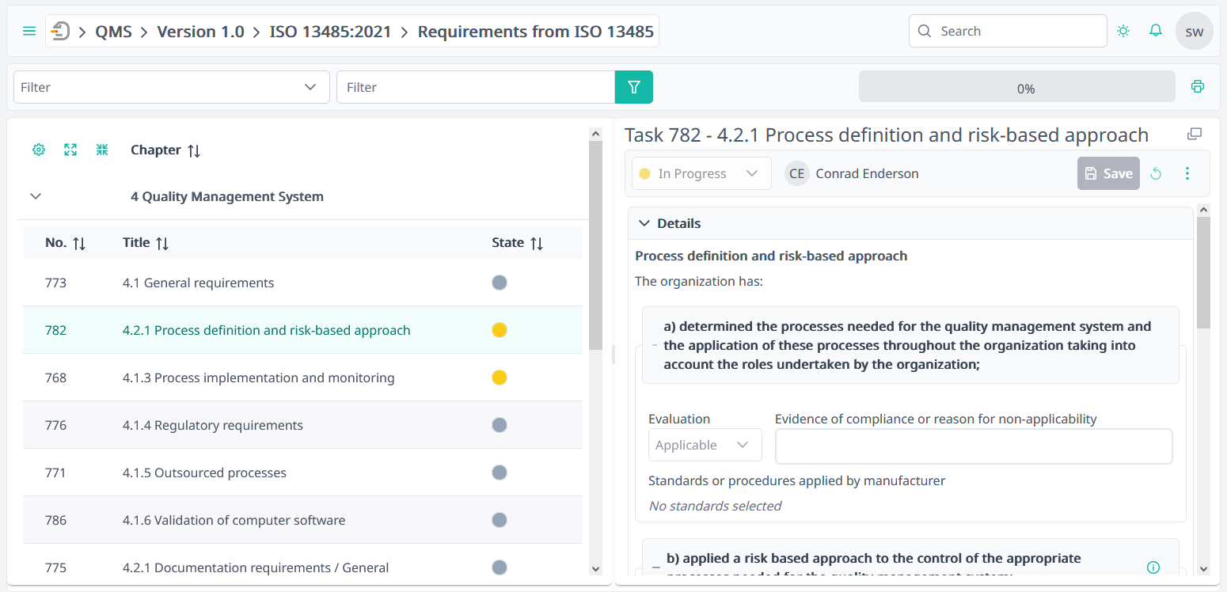The width and height of the screenshot is (1227, 592).
Task: Change Evaluation from Applicable dropdown
Action: click(x=705, y=445)
